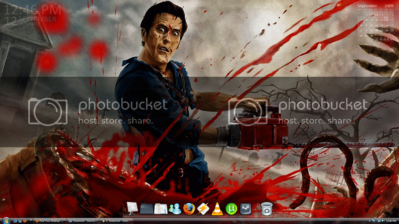The height and width of the screenshot is (224, 399).
Task: Launch VLC media player from the dock
Action: point(217,209)
